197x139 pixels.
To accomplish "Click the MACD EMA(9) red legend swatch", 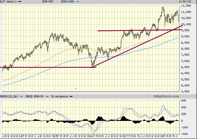I will click(x=47, y=97).
